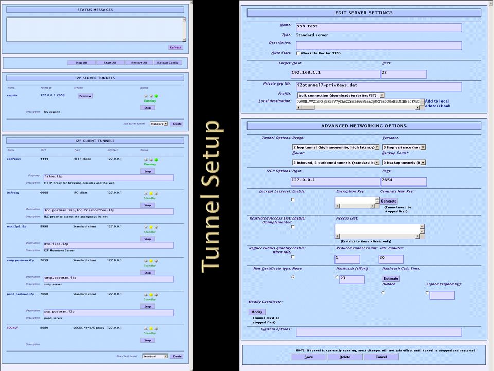Enable the Auto Start checkbox

[298, 53]
